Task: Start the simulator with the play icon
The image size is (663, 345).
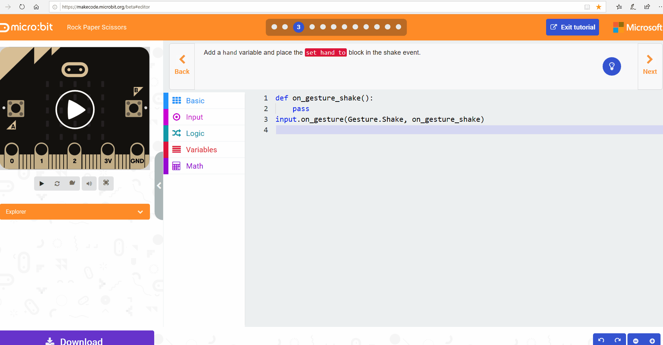Action: [x=42, y=184]
